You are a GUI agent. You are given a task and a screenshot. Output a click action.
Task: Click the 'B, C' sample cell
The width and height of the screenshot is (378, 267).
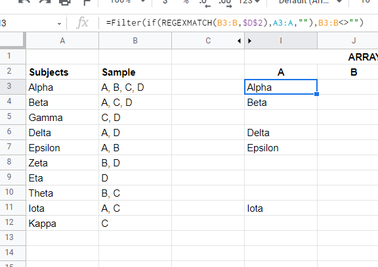pos(135,193)
